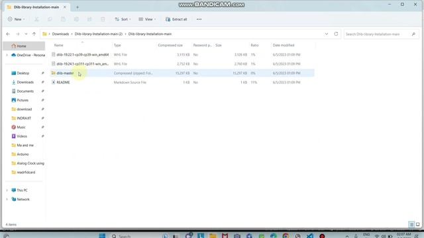Expand the Network tree node

[7, 200]
